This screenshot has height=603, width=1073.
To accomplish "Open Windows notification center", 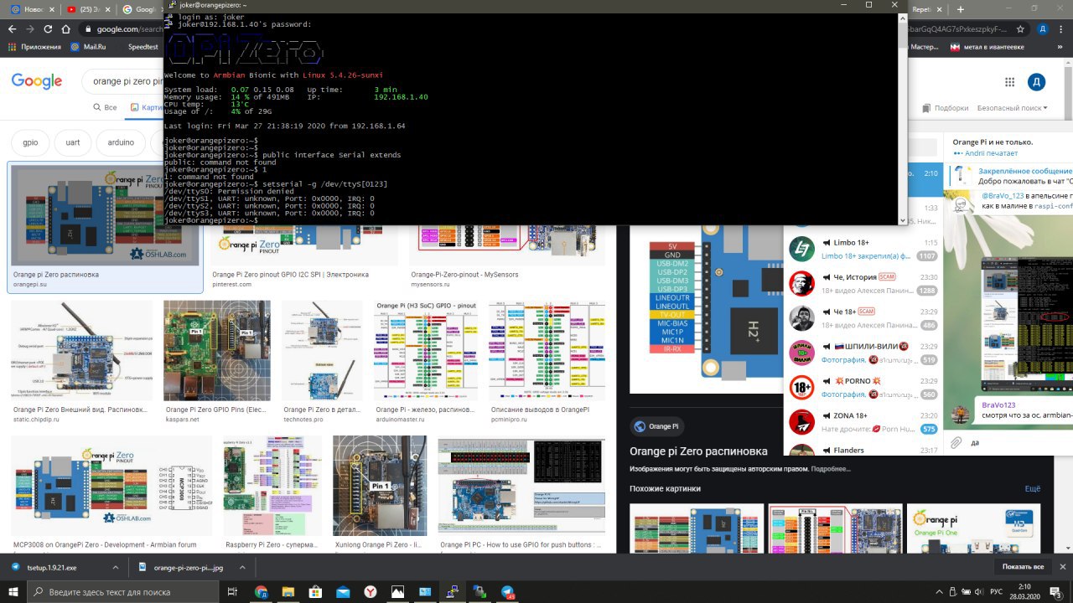I will [x=1058, y=591].
